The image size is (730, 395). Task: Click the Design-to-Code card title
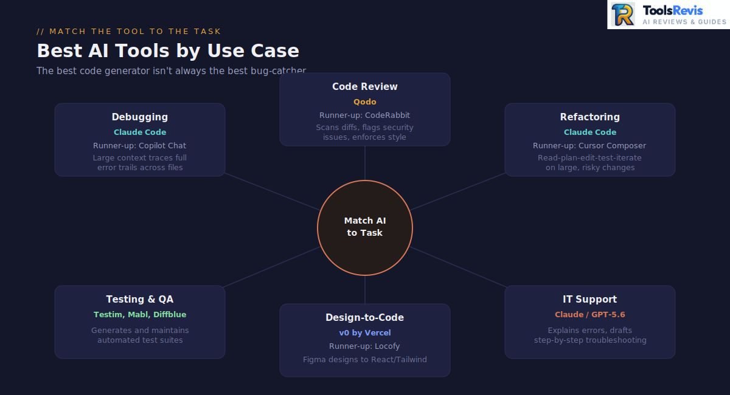(365, 318)
